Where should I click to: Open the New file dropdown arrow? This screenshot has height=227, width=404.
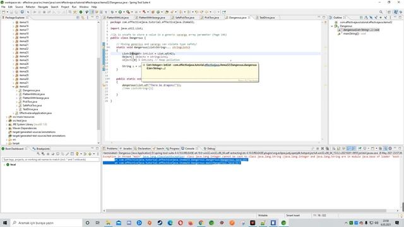pos(7,12)
